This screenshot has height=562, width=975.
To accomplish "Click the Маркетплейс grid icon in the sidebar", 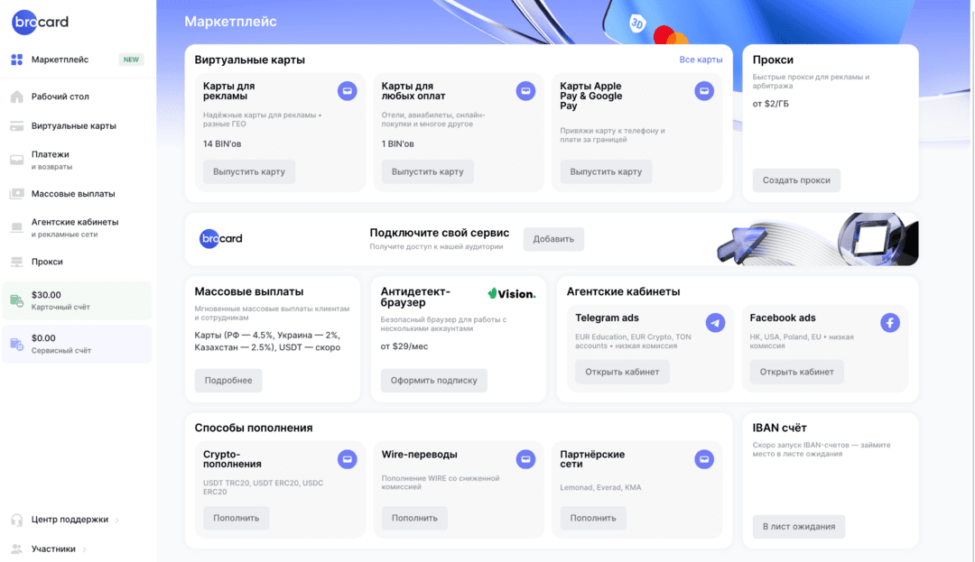I will [x=17, y=60].
